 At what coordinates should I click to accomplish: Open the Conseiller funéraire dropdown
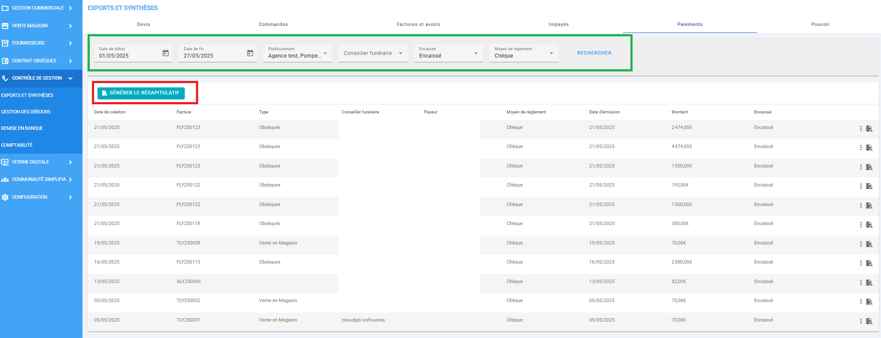coord(373,53)
